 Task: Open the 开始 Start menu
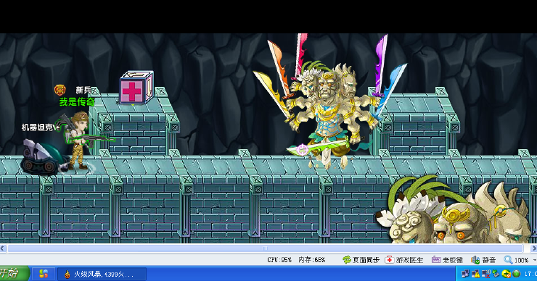[x=14, y=274]
